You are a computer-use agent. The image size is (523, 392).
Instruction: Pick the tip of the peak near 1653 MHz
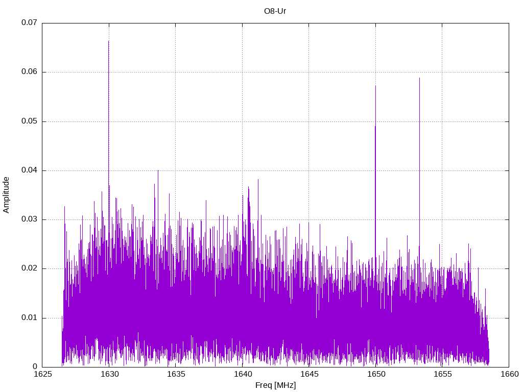click(x=419, y=79)
